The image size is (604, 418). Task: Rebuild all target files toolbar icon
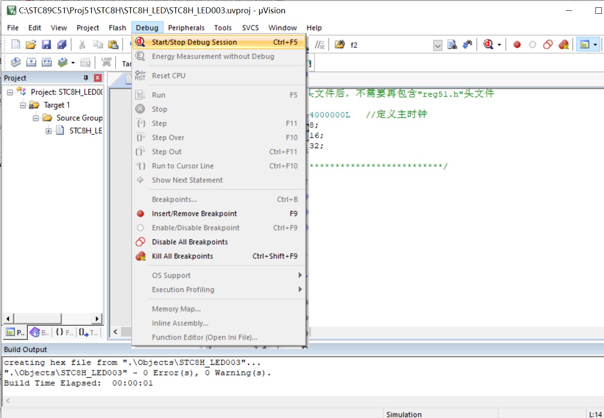(x=46, y=63)
